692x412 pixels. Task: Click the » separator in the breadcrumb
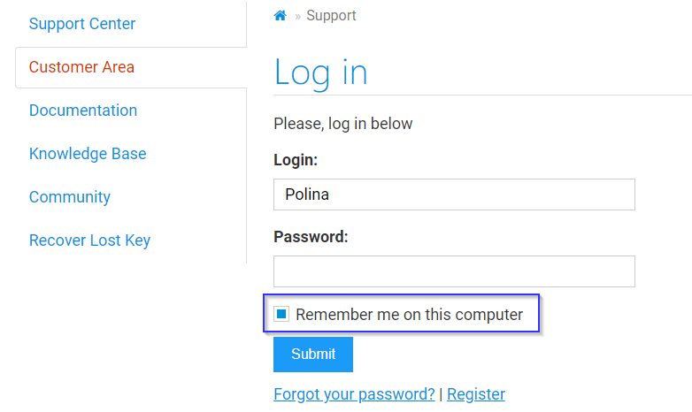(298, 16)
